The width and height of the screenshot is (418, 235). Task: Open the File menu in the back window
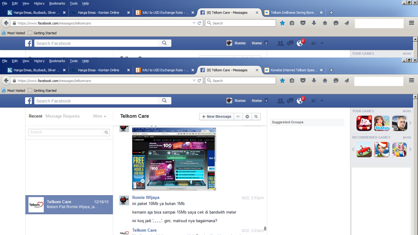pyautogui.click(x=5, y=4)
